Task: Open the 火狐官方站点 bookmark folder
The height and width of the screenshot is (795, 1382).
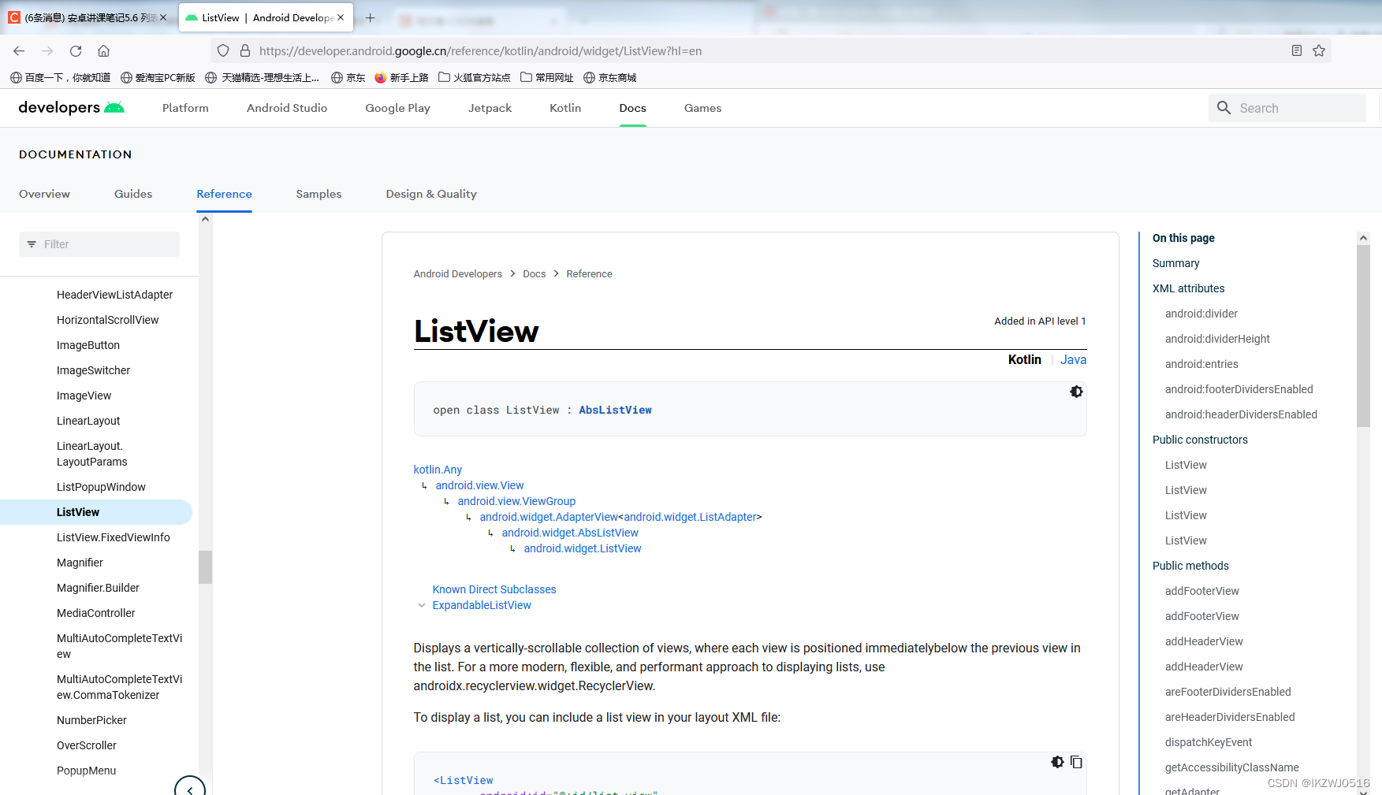Action: pyautogui.click(x=474, y=77)
